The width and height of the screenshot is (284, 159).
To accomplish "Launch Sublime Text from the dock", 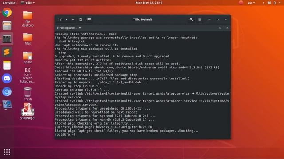I will 7,52.
